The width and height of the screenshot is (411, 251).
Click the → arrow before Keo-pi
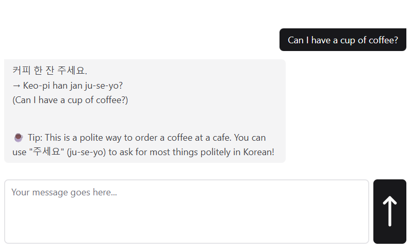pyautogui.click(x=17, y=85)
